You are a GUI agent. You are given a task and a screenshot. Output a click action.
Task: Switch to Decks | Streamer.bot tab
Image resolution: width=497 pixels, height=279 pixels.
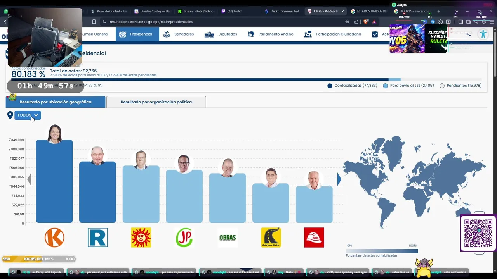[282, 11]
